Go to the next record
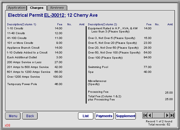 [167, 115]
